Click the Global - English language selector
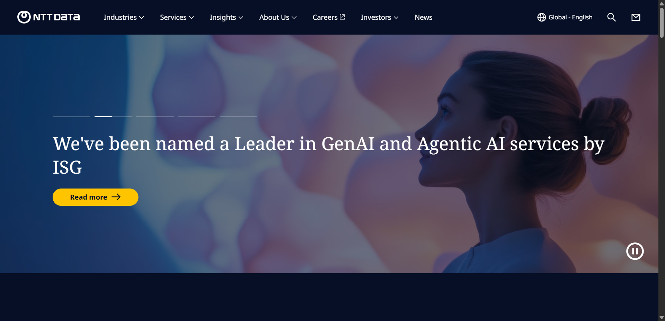 pyautogui.click(x=565, y=17)
